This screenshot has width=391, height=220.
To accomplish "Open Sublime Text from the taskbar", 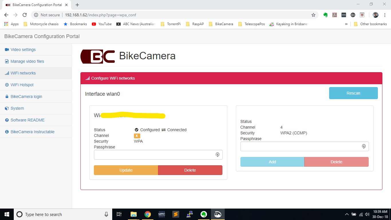I will [x=175, y=214].
